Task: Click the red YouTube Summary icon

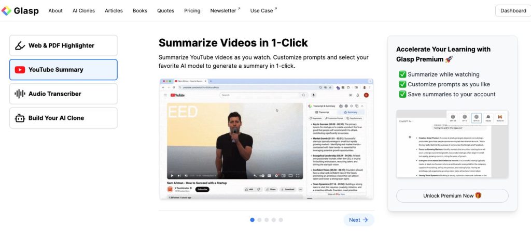Action: coord(20,70)
